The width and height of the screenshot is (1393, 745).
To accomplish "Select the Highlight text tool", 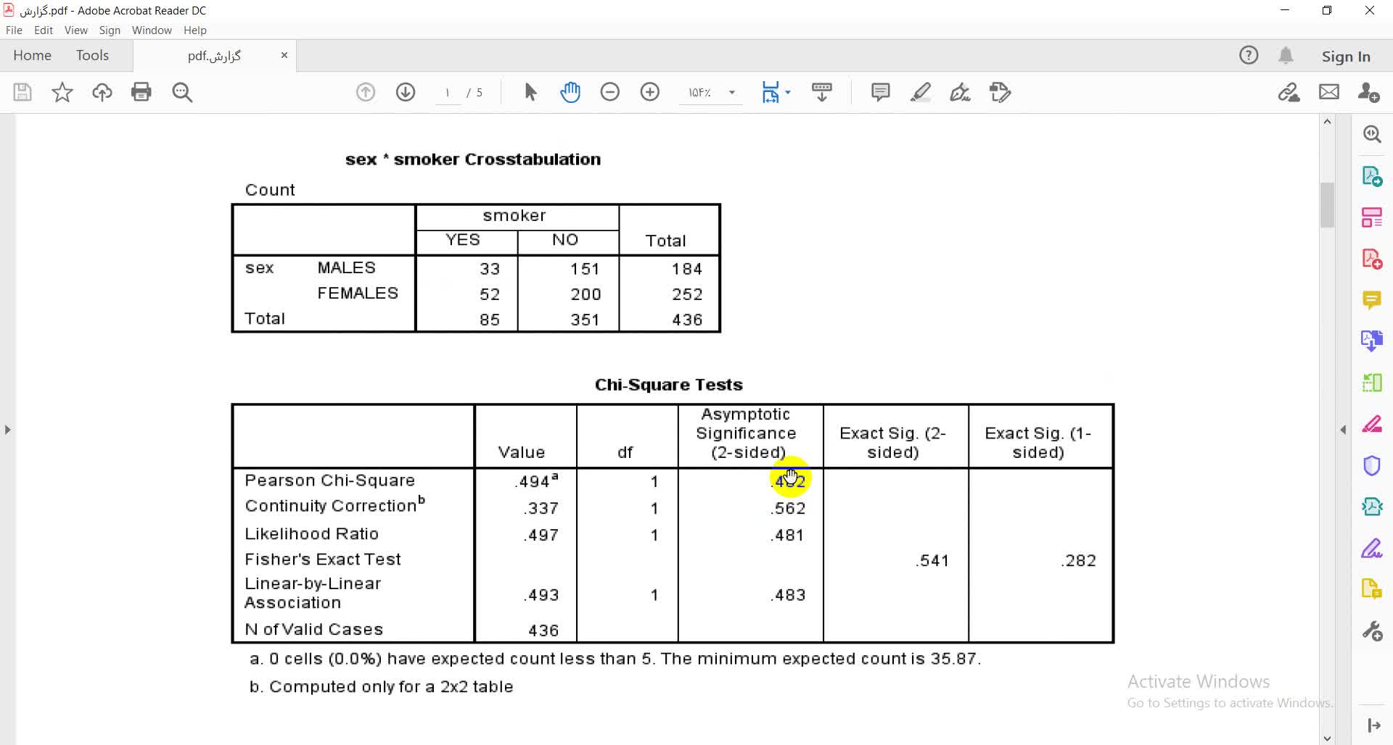I will (920, 92).
